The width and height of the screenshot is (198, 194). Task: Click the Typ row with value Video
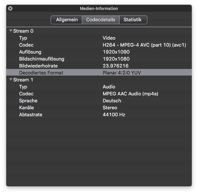[99, 38]
